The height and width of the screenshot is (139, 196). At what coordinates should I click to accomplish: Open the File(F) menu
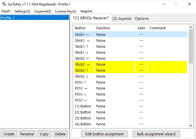(6, 11)
